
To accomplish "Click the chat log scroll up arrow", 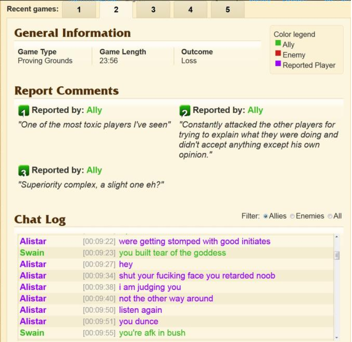I will (x=336, y=237).
